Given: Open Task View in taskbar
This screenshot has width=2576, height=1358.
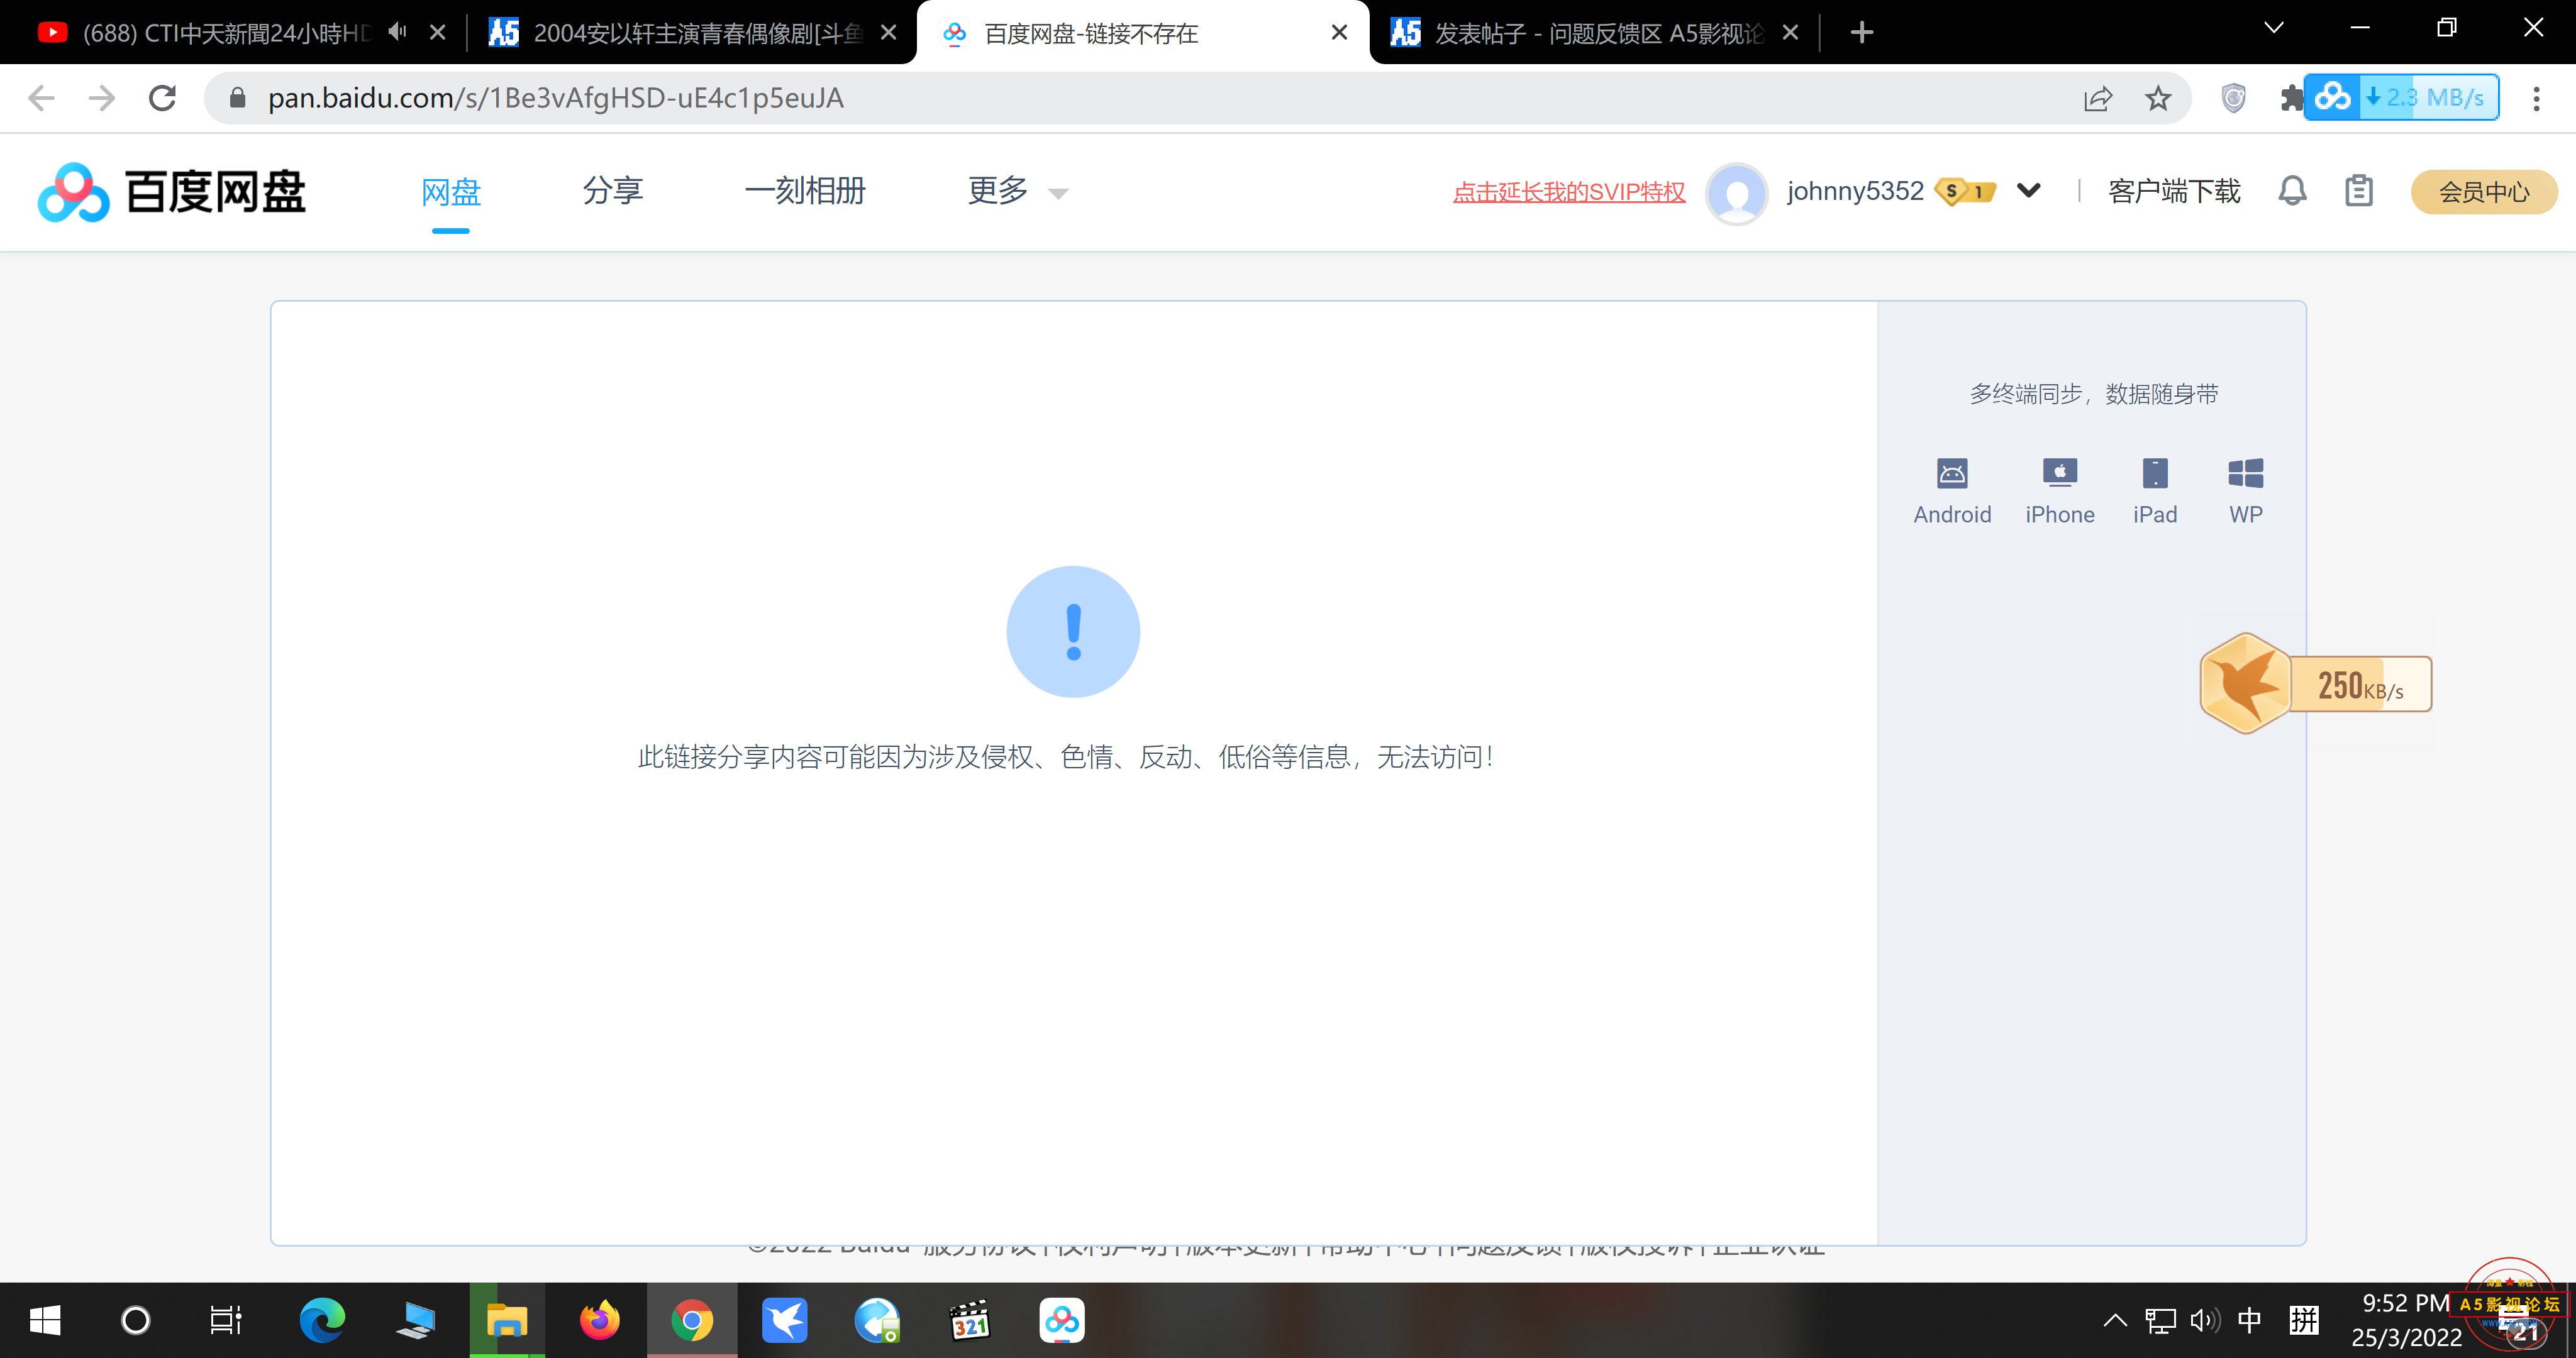Looking at the screenshot, I should [226, 1320].
